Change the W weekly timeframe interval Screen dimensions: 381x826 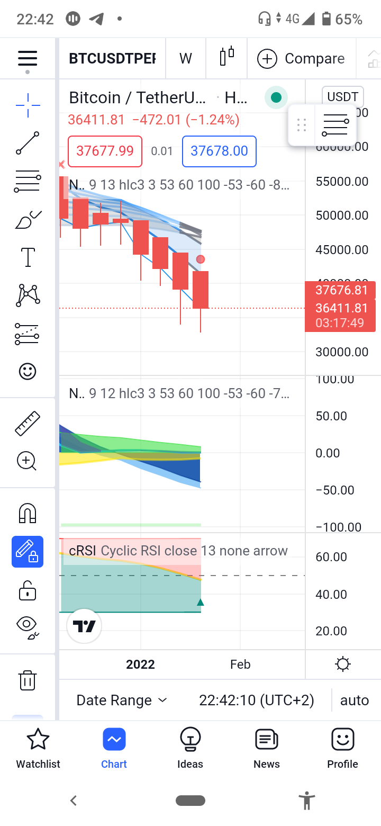[185, 58]
